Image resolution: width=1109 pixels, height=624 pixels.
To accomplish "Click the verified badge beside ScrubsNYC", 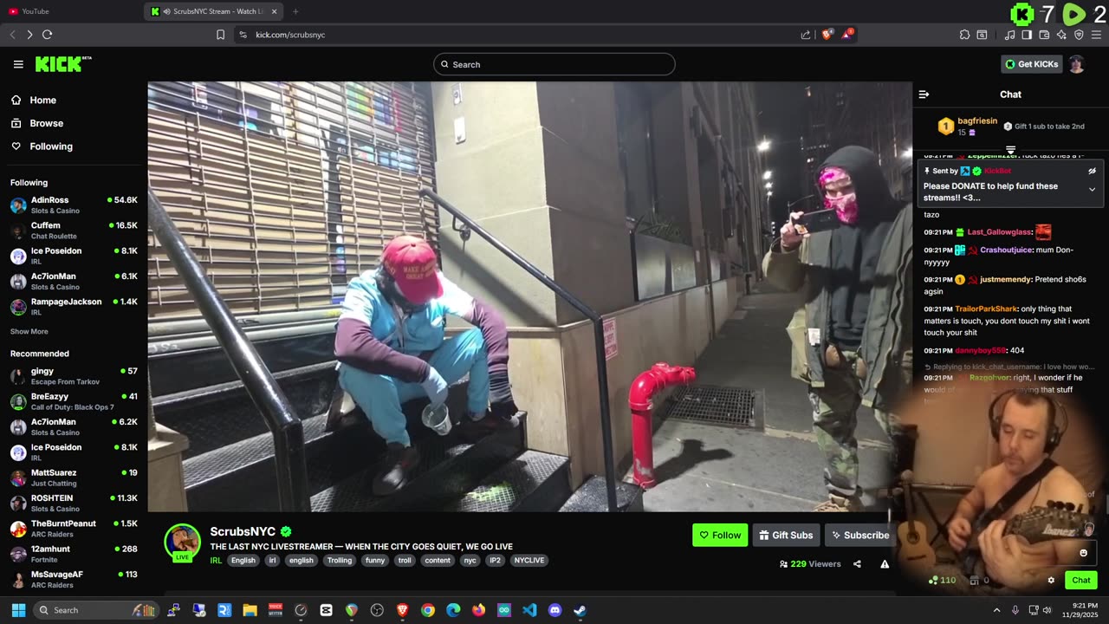I will coord(286,531).
